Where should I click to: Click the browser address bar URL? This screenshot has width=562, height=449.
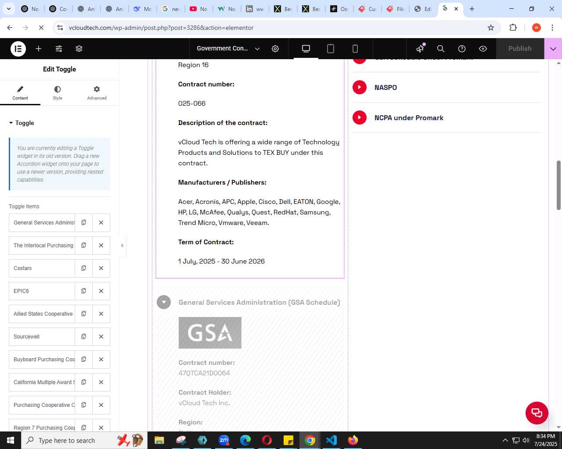click(x=161, y=28)
